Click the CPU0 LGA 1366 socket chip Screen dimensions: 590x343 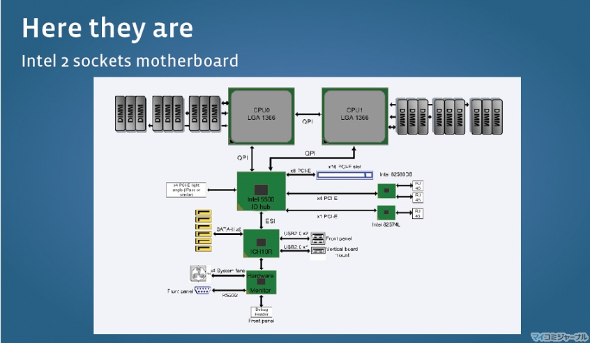(x=261, y=116)
